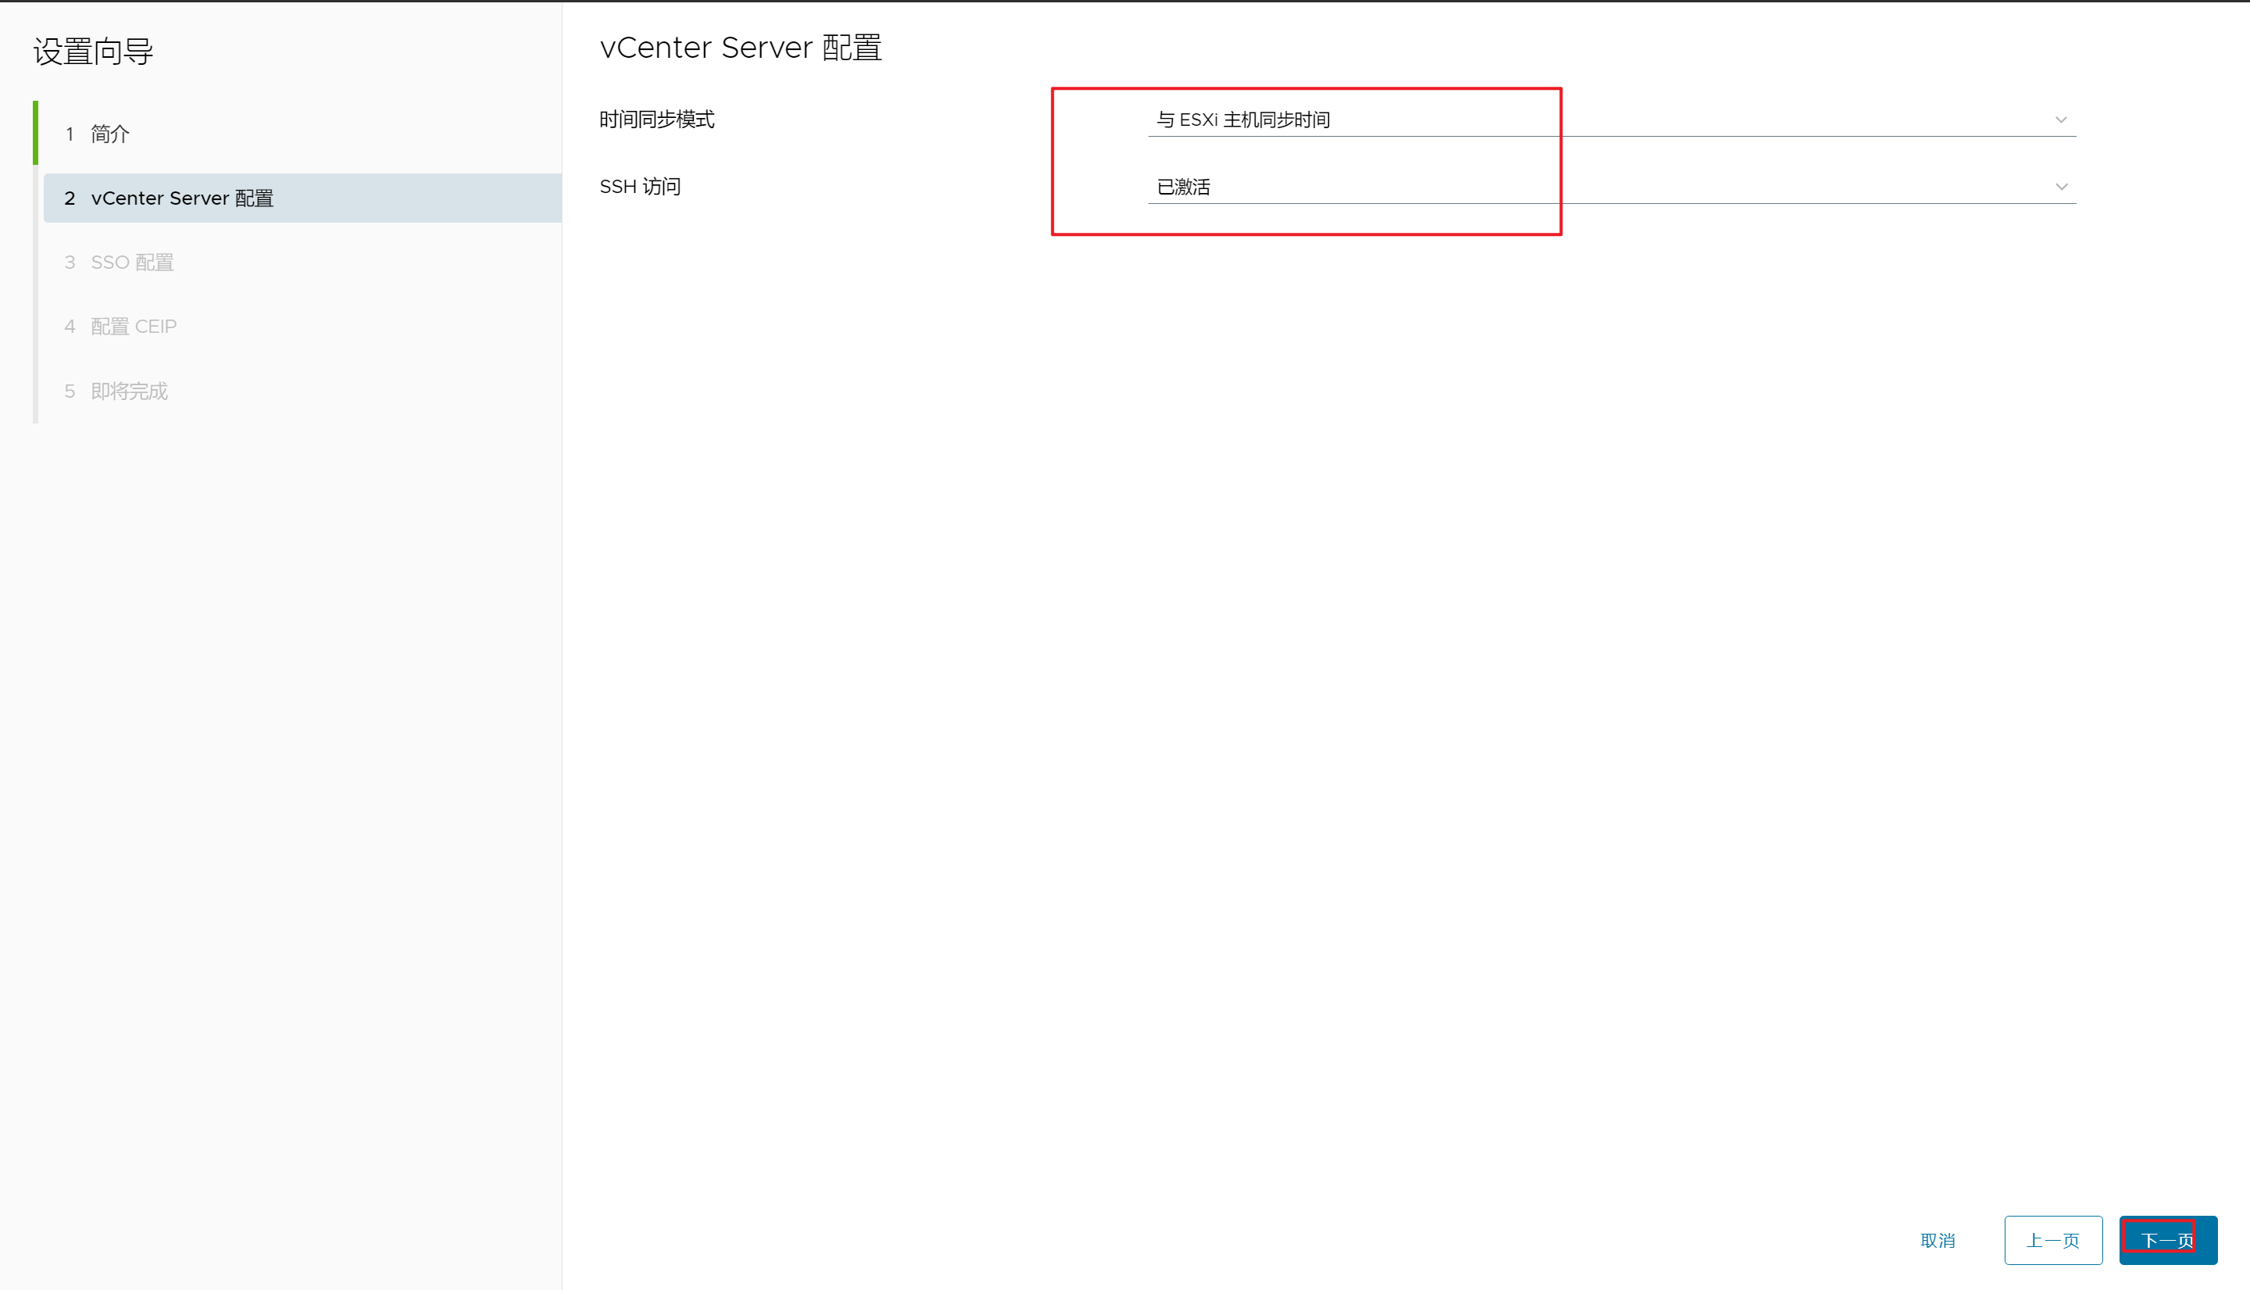This screenshot has width=2250, height=1290.
Task: Click the time sync dropdown chevron arrow
Action: click(x=2060, y=120)
